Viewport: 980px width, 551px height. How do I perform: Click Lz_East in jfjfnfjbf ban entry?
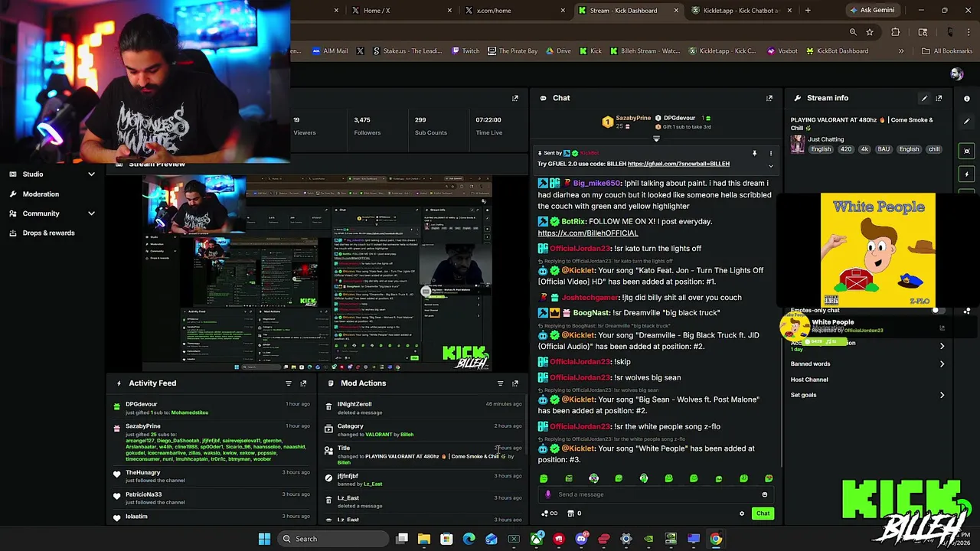click(x=373, y=484)
